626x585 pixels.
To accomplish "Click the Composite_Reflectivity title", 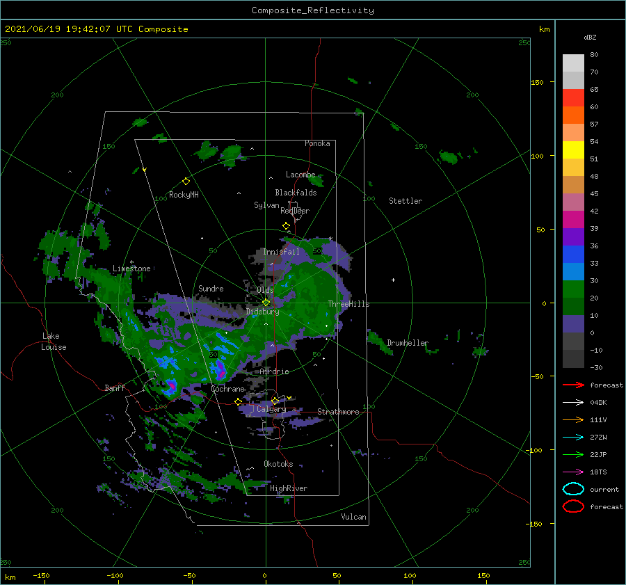I will (x=313, y=10).
